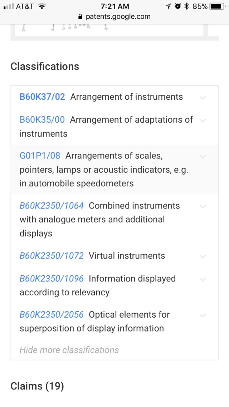
Task: Expand the Virtual instruments row chevron
Action: pos(203,256)
